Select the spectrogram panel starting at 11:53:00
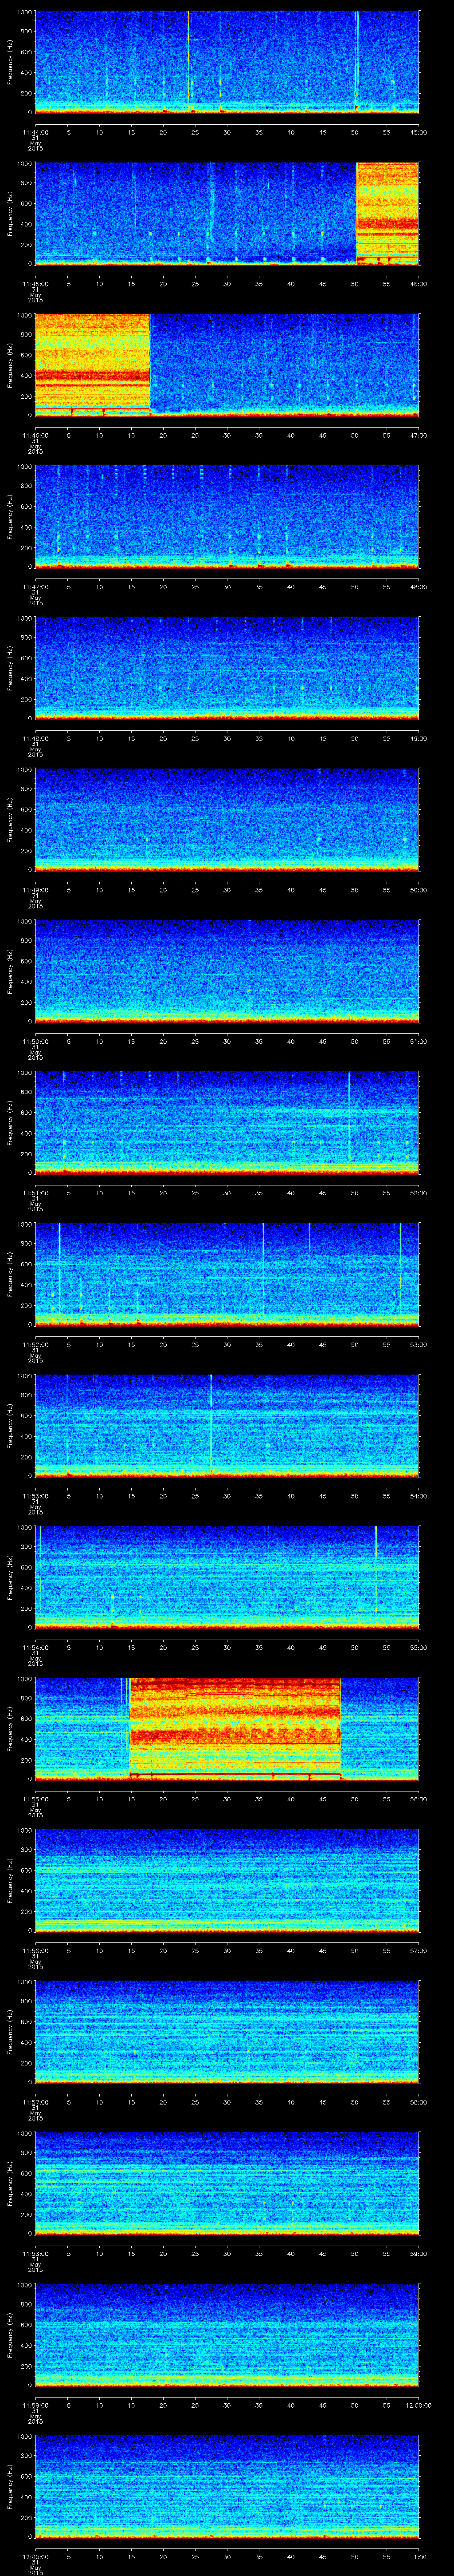 point(227,1425)
